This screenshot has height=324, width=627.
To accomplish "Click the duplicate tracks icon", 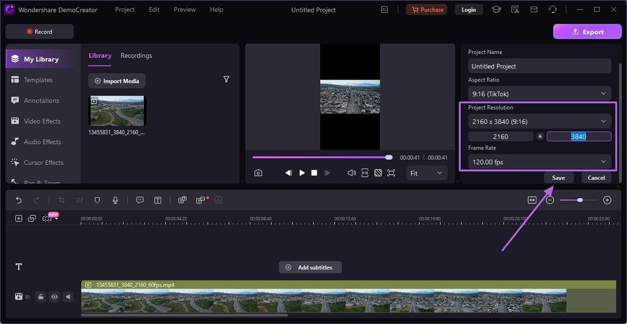I will tap(32, 218).
